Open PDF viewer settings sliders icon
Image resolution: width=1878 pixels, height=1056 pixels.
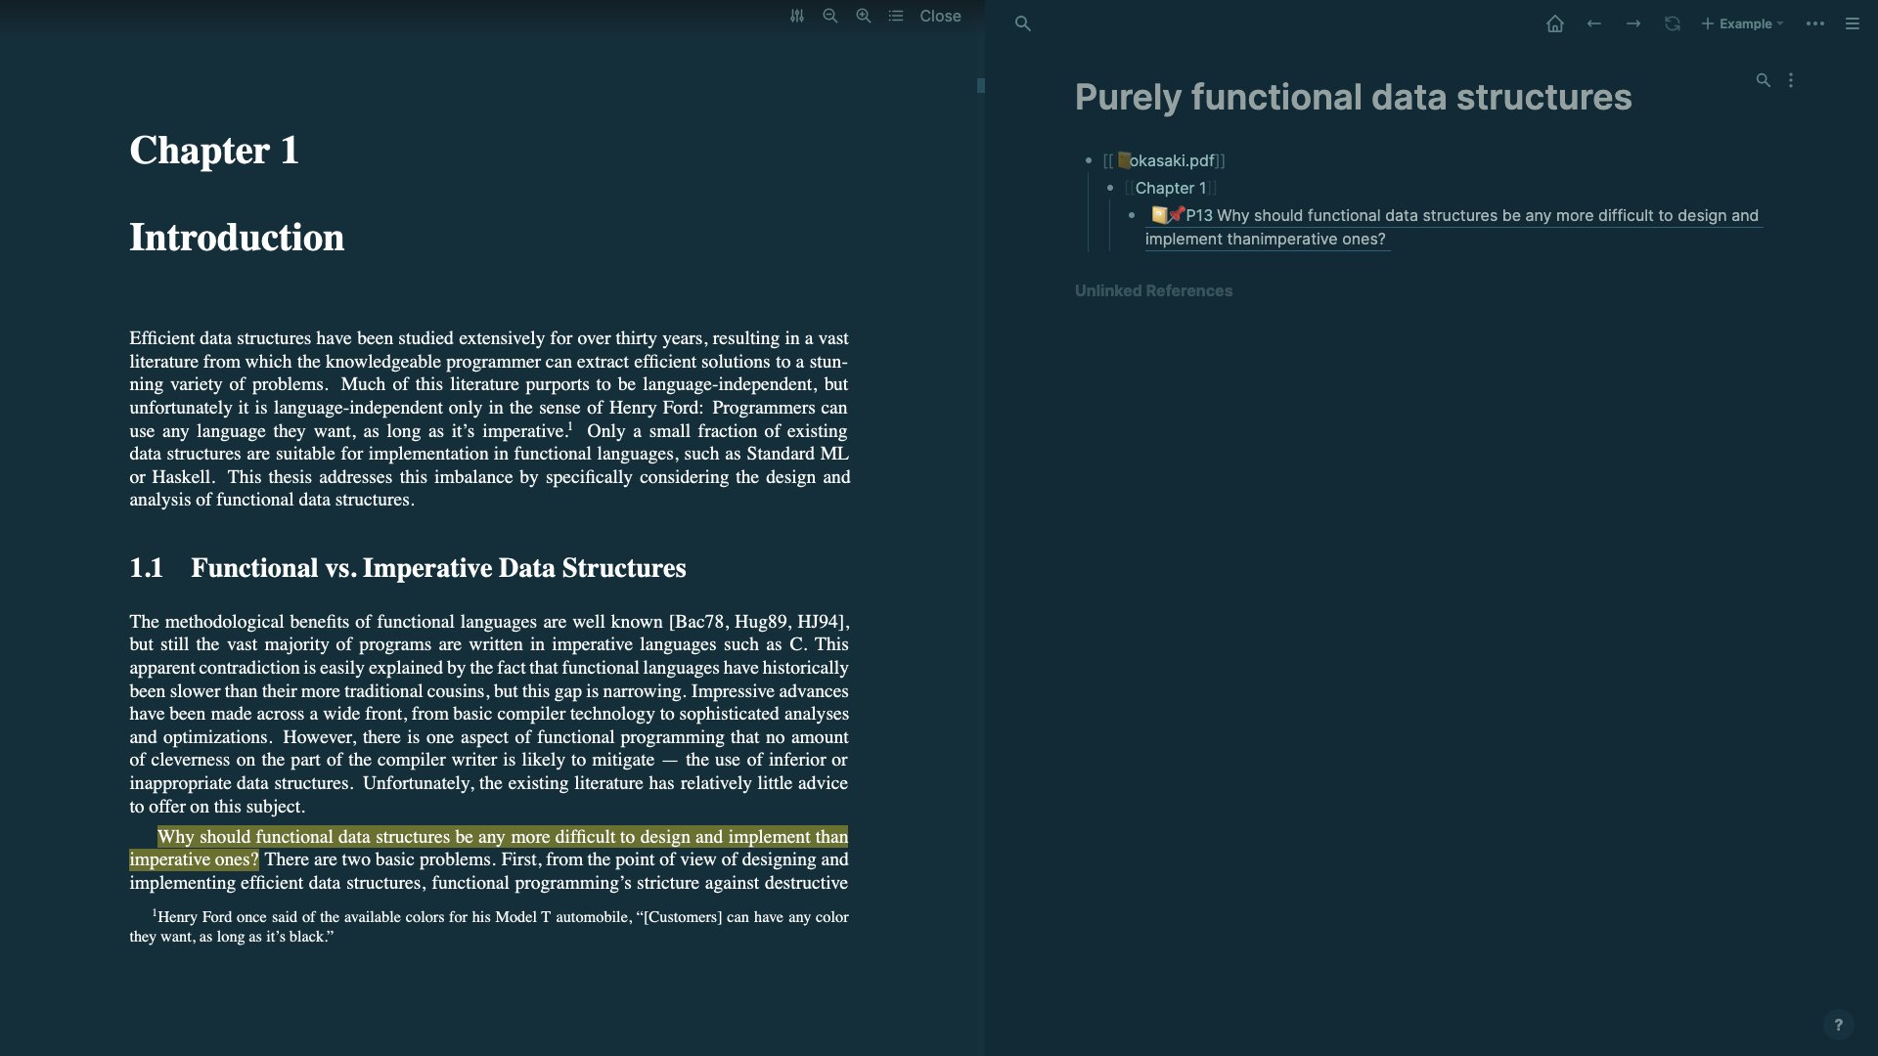(797, 16)
